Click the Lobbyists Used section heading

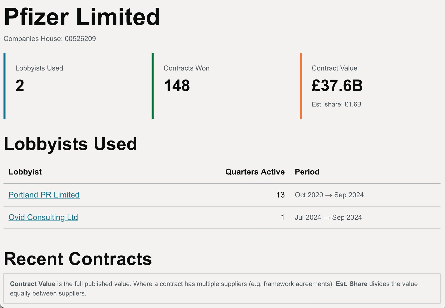pyautogui.click(x=70, y=144)
